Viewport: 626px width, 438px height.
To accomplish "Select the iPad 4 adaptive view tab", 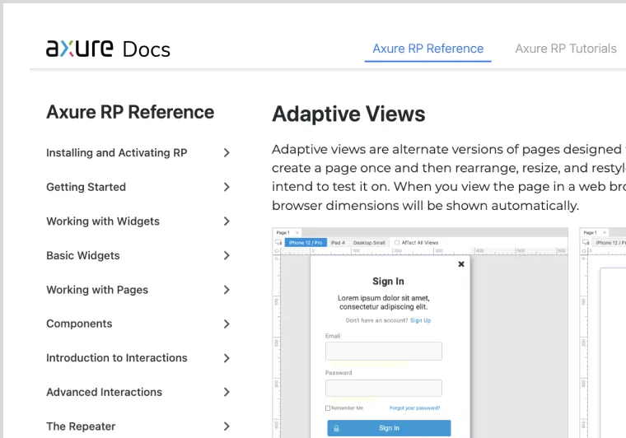I will coord(338,243).
